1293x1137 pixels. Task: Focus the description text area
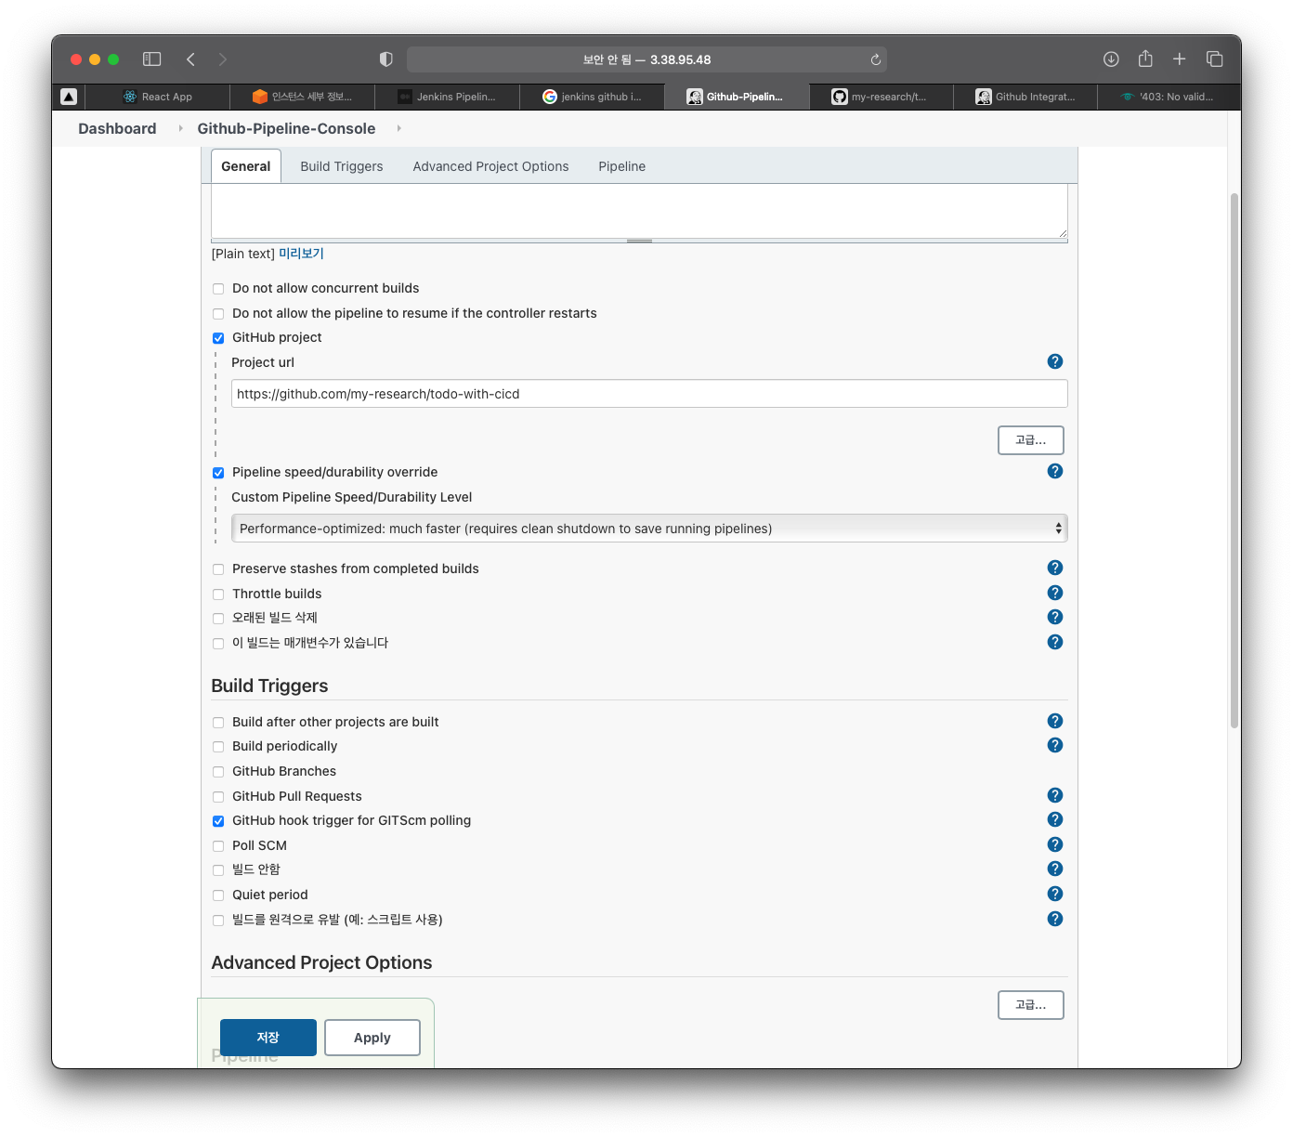pyautogui.click(x=639, y=211)
